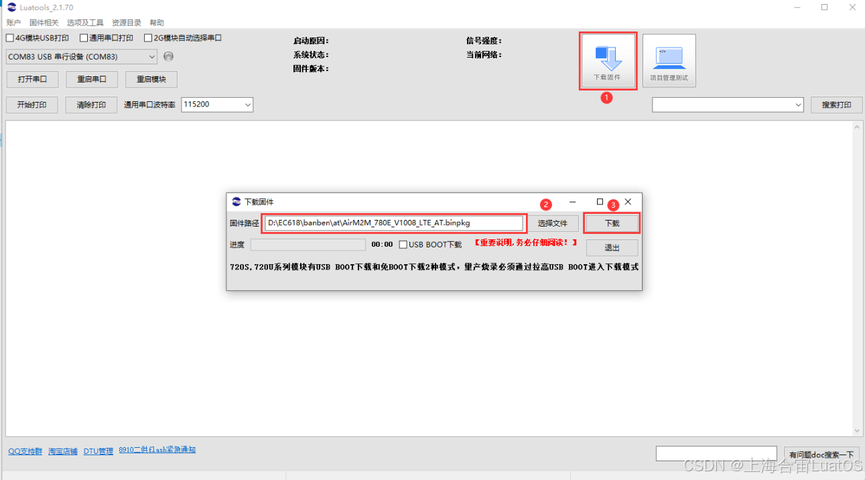Click the icon in the 下载固件 dialog titlebar

pyautogui.click(x=237, y=201)
